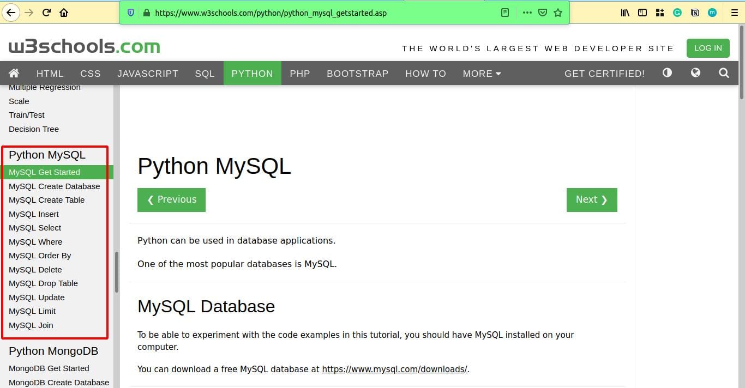This screenshot has width=745, height=388.
Task: Bookmark this page with the star icon
Action: coord(557,13)
